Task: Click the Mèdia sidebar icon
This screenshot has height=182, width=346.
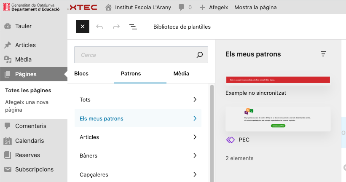Action: pyautogui.click(x=8, y=59)
